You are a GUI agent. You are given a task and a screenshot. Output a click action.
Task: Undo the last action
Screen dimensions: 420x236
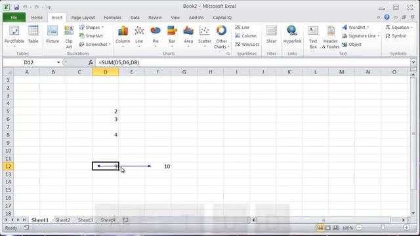point(25,7)
